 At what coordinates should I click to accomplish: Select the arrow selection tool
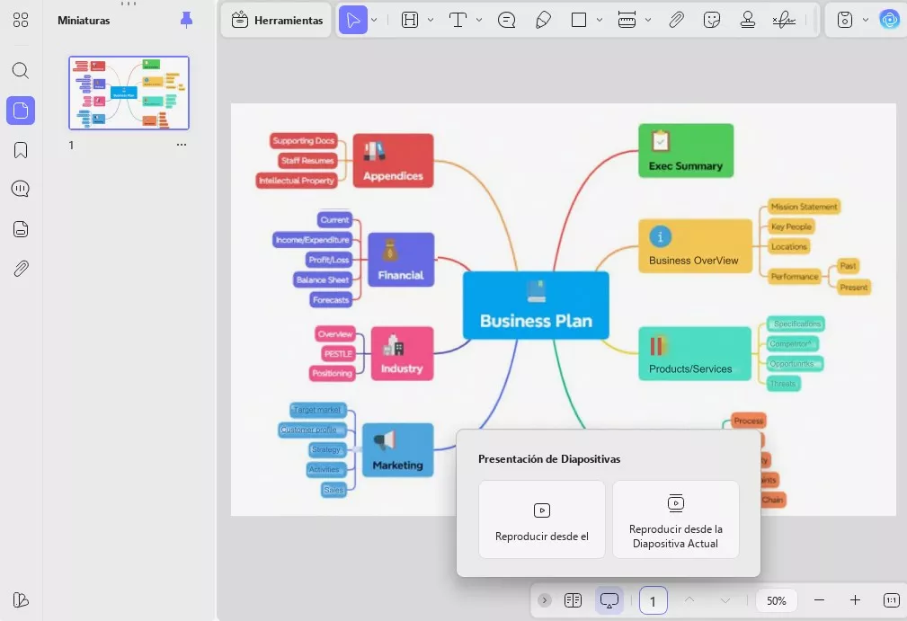click(353, 21)
